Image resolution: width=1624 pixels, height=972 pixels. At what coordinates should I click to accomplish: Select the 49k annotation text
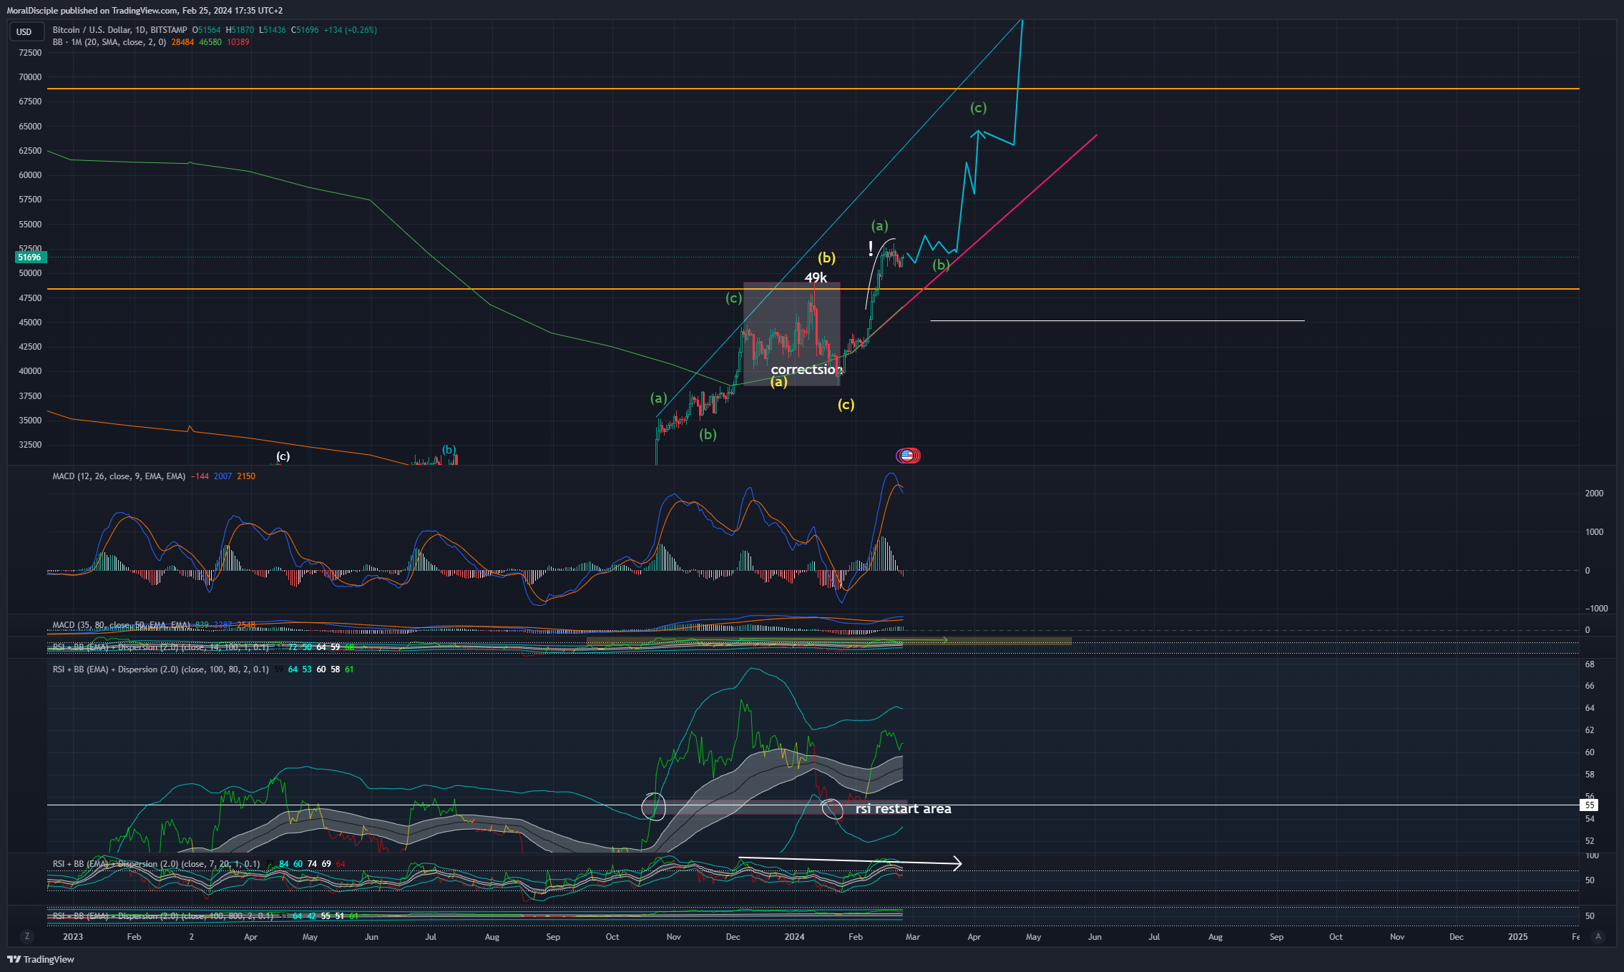816,278
